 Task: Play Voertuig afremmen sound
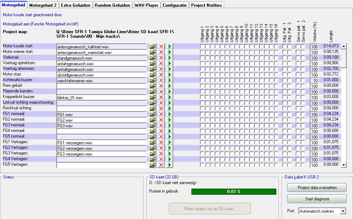[170, 69]
